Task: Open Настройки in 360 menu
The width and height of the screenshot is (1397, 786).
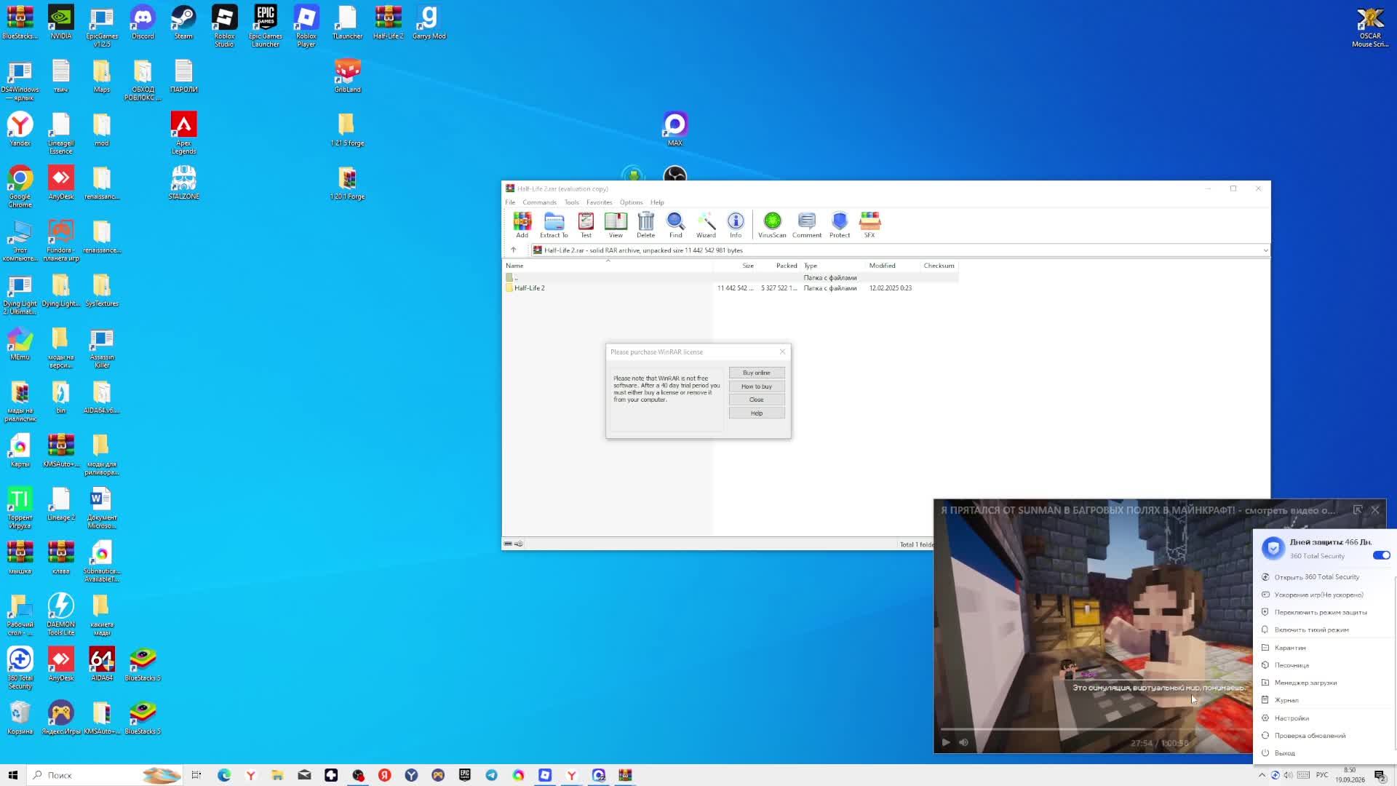Action: (1291, 718)
